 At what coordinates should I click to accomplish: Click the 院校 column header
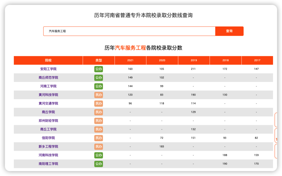[x=48, y=60]
